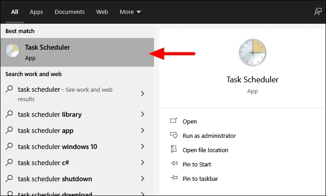
Task: Click magnifier icon beside 'See work and web results'
Action: (9, 89)
